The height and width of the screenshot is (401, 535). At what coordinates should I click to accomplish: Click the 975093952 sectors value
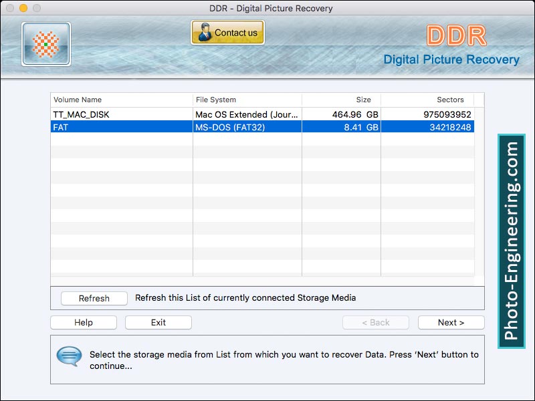pos(449,114)
